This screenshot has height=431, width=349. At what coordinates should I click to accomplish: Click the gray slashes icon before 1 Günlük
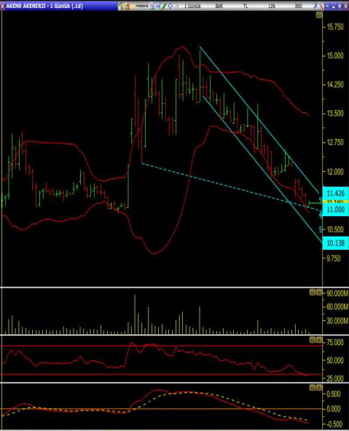pyautogui.click(x=177, y=6)
